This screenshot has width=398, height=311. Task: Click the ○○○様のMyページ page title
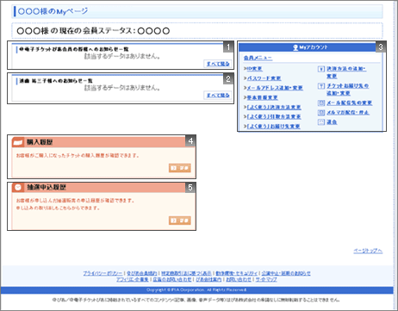point(53,11)
